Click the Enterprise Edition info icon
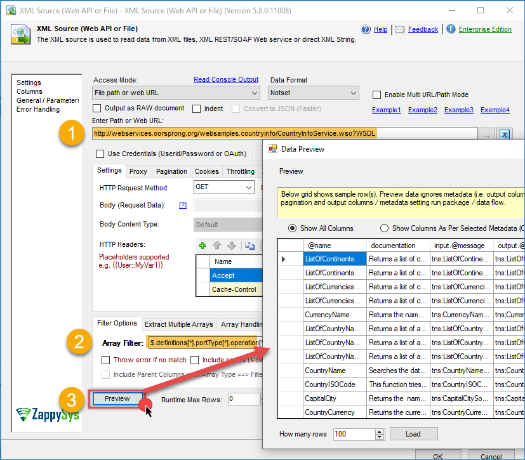Viewport: 525px width, 460px height. [x=450, y=29]
